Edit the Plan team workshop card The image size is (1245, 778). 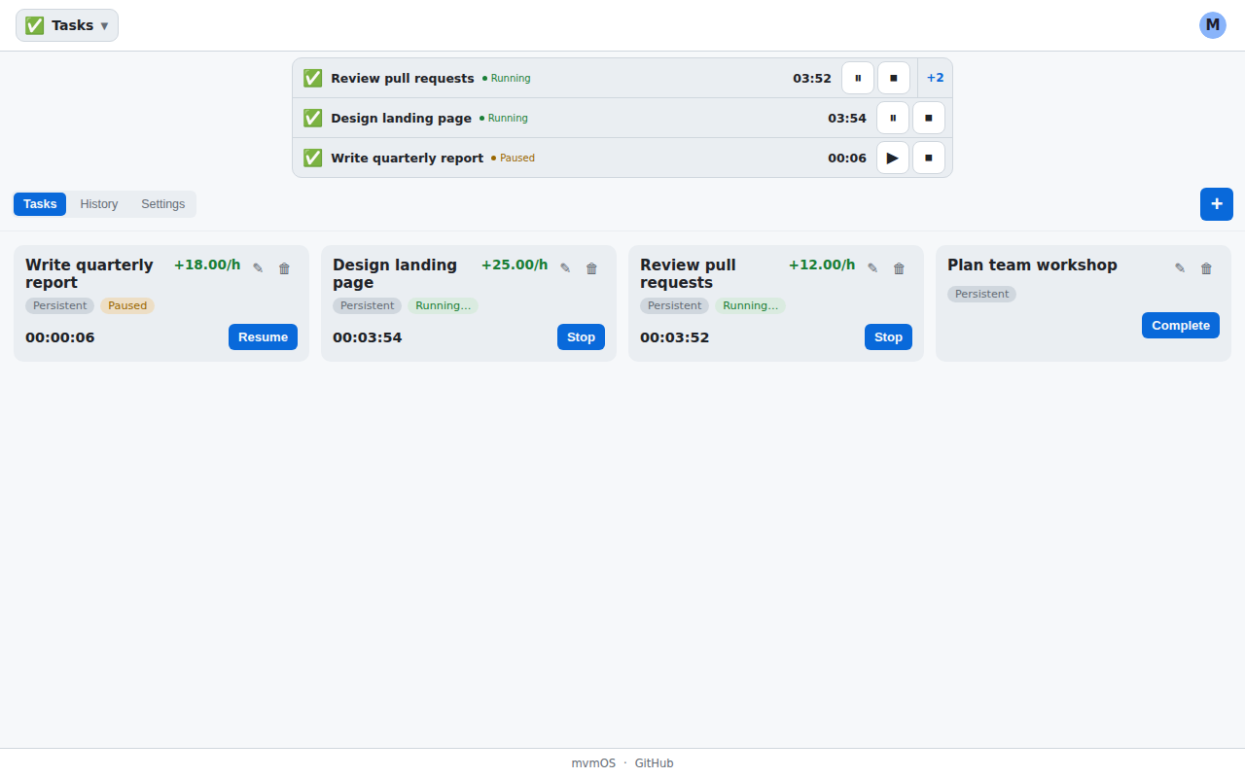point(1180,268)
